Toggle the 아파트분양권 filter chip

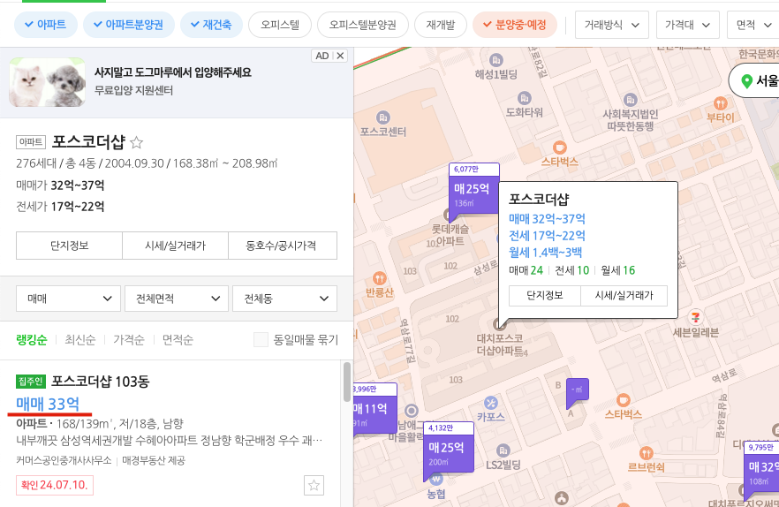pos(129,25)
